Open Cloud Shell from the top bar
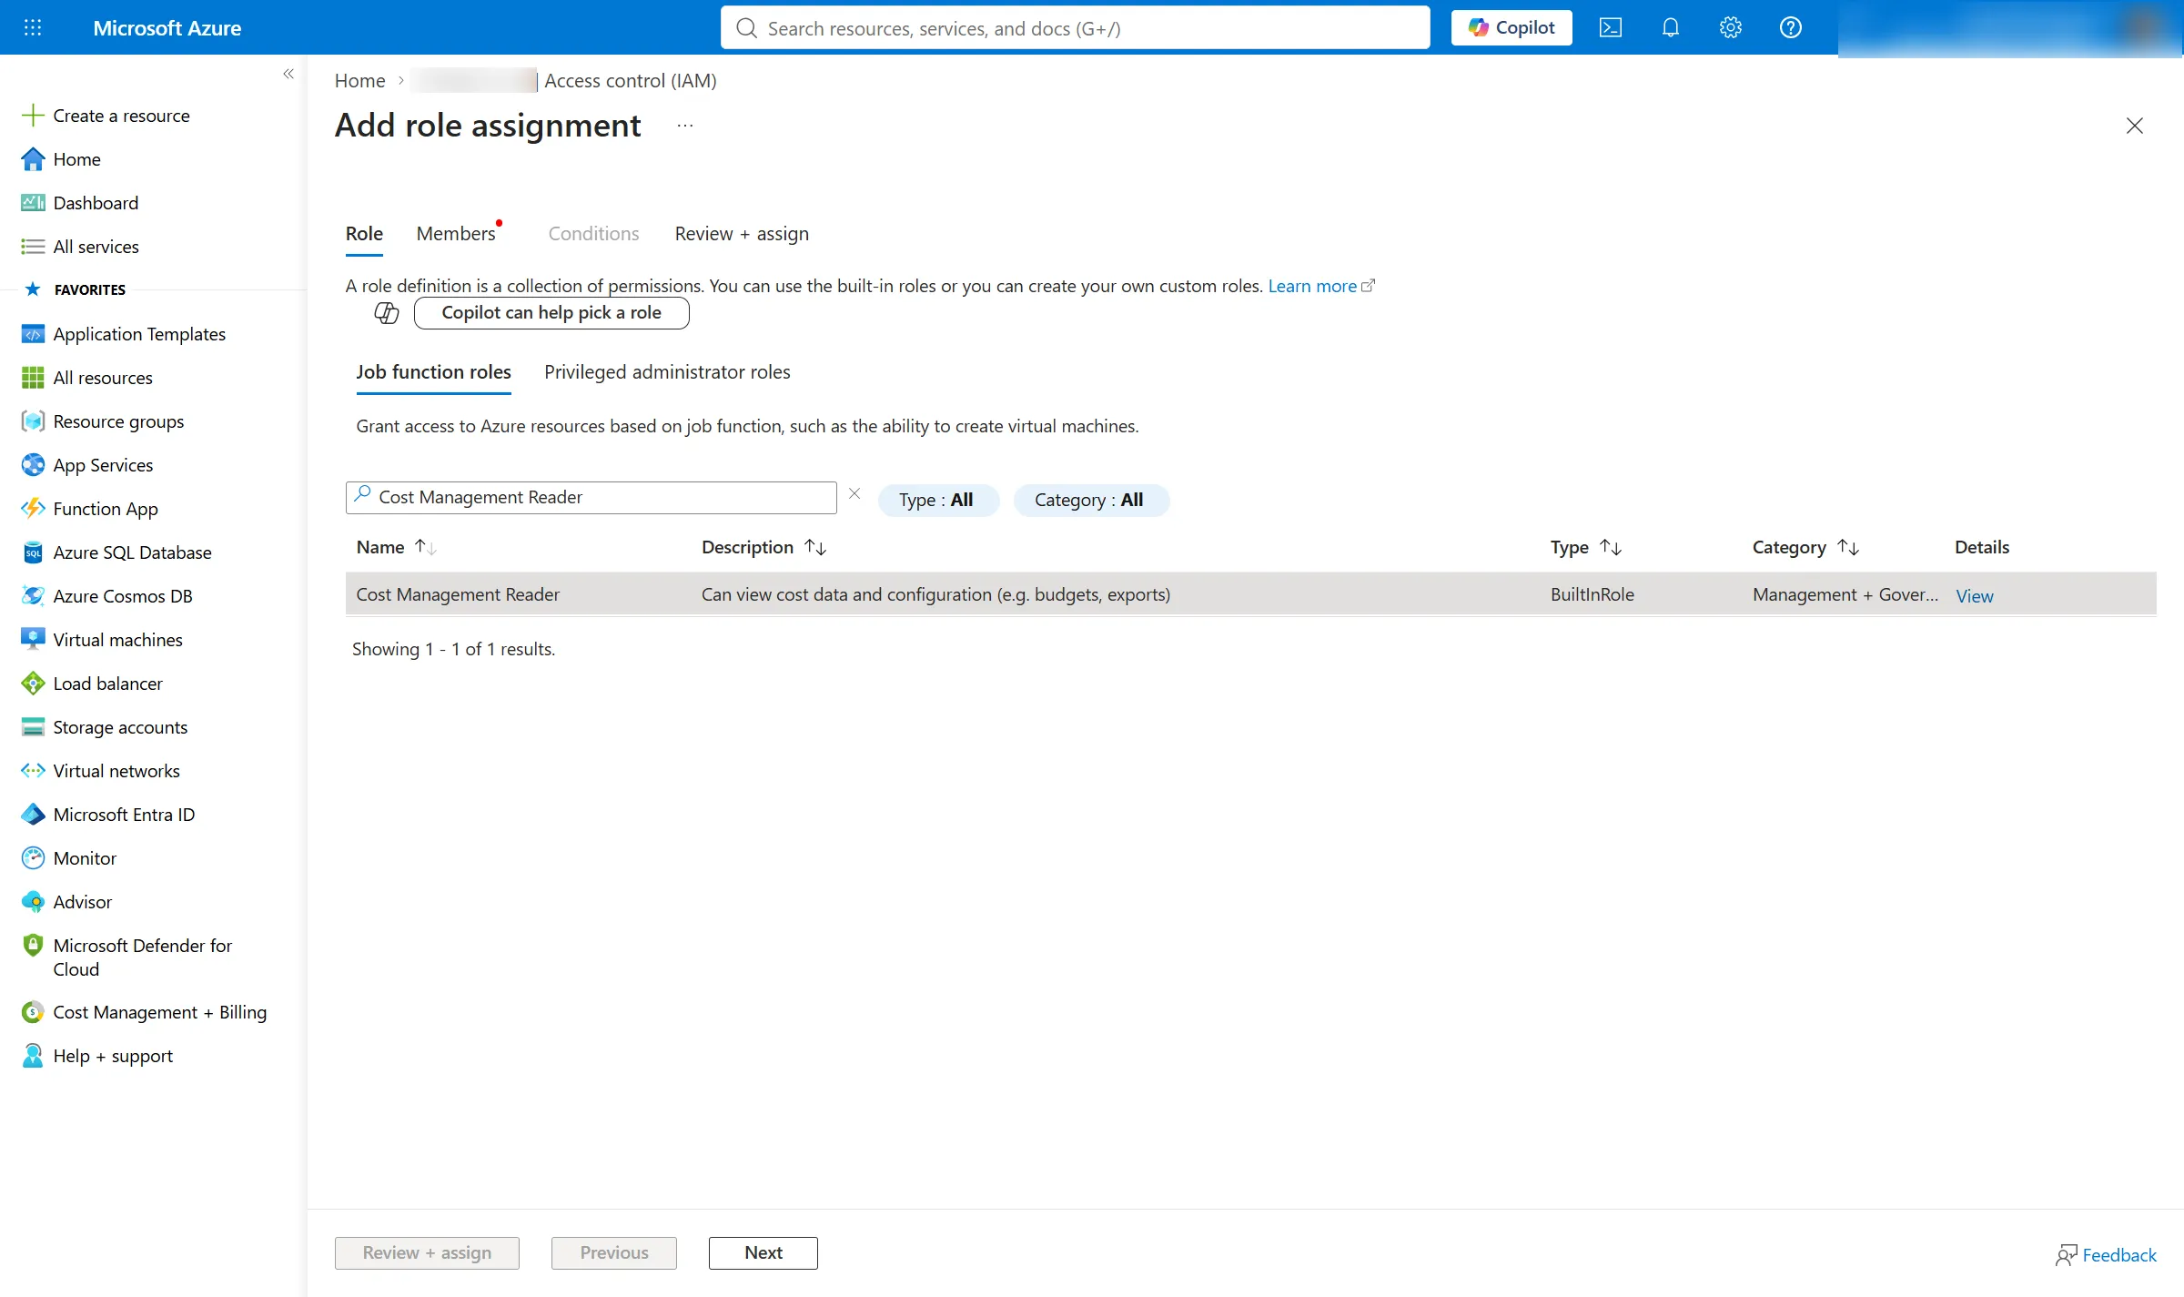The width and height of the screenshot is (2184, 1297). coord(1610,27)
